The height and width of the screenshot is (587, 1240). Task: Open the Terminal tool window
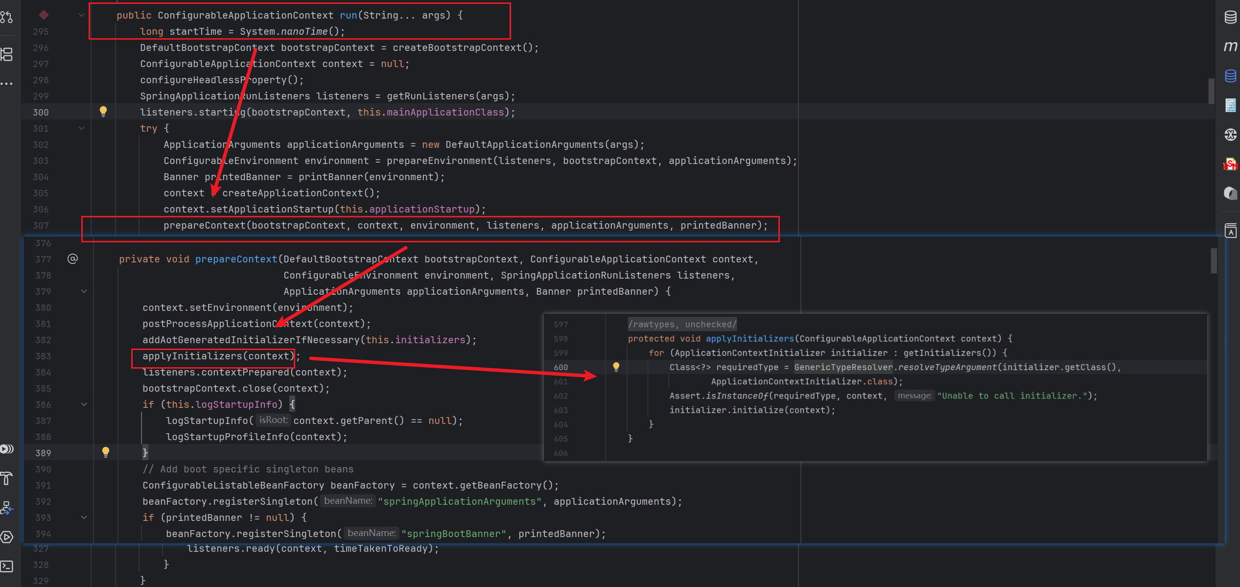click(x=6, y=566)
